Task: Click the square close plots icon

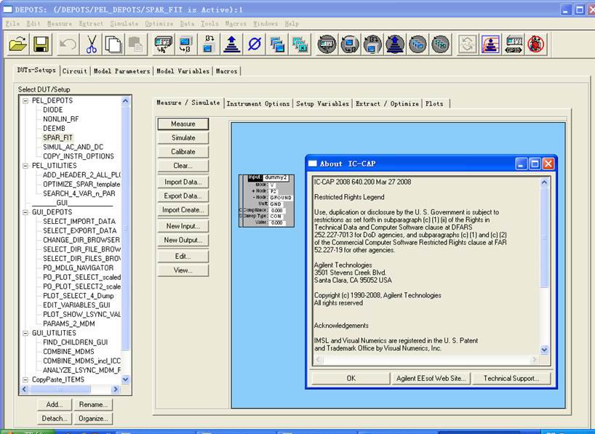Action: (300, 44)
